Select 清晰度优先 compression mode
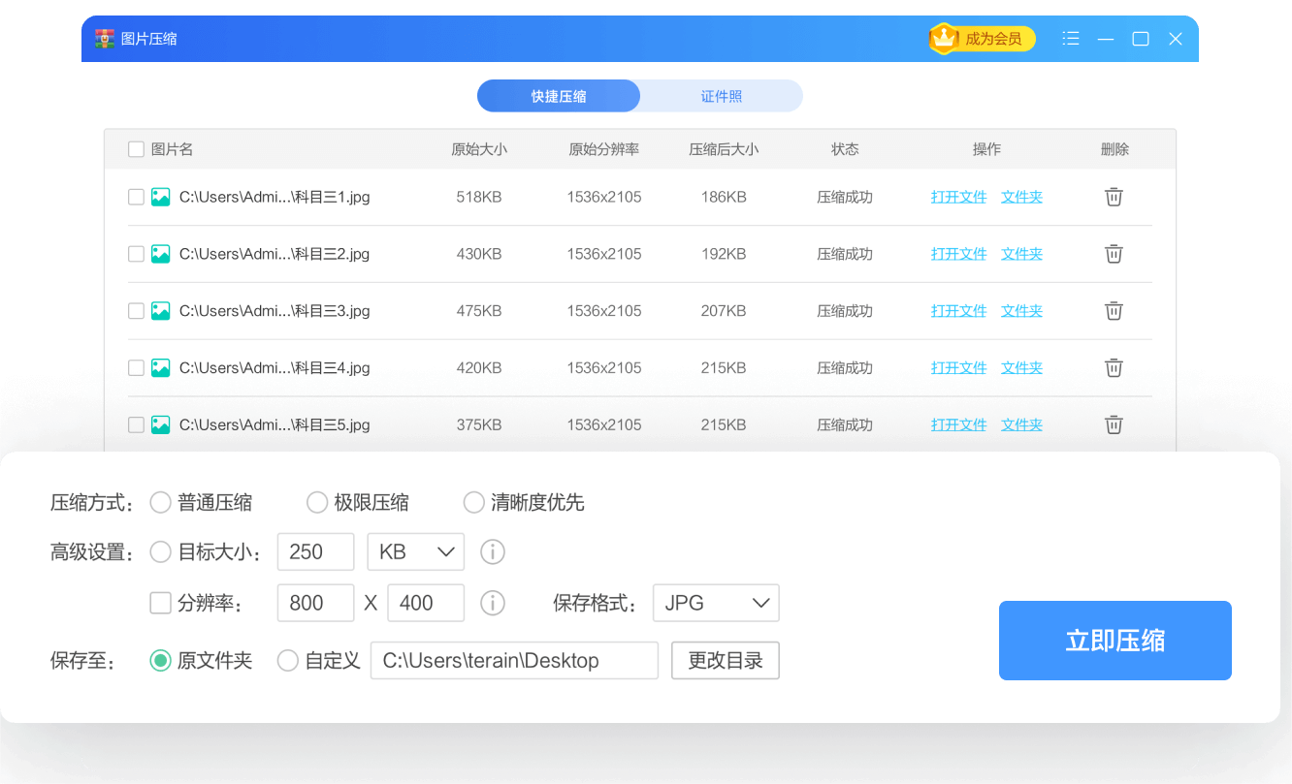 [473, 502]
